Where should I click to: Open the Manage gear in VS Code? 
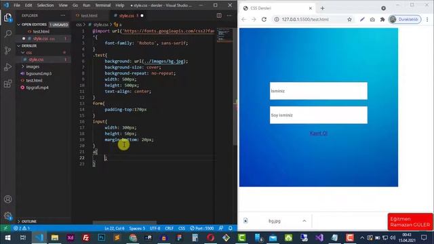[x=7, y=216]
